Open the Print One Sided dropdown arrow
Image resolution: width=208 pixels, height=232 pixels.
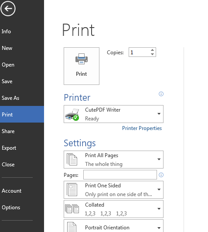(x=159, y=190)
